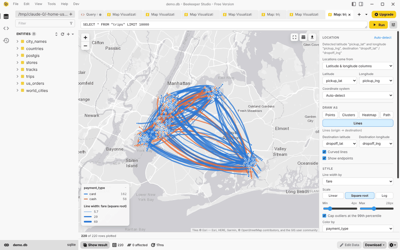Open Locations come from dropdown
This screenshot has height=250, width=400.
pyautogui.click(x=358, y=66)
